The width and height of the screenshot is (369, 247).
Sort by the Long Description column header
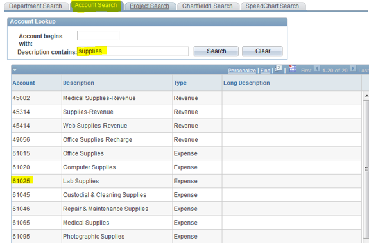click(x=246, y=83)
